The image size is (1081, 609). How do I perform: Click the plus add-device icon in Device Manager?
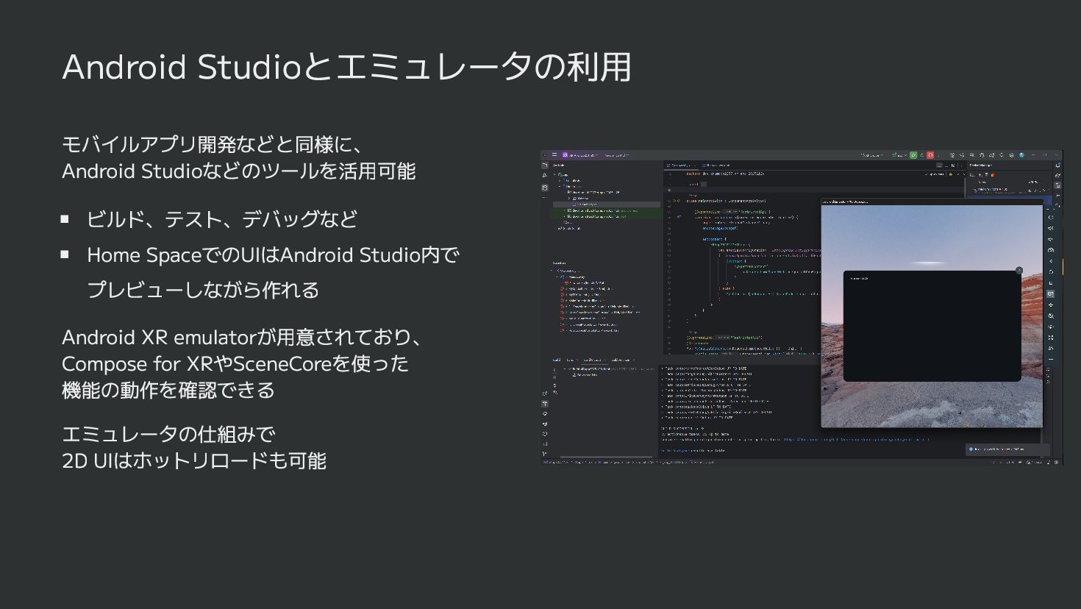coord(980,175)
